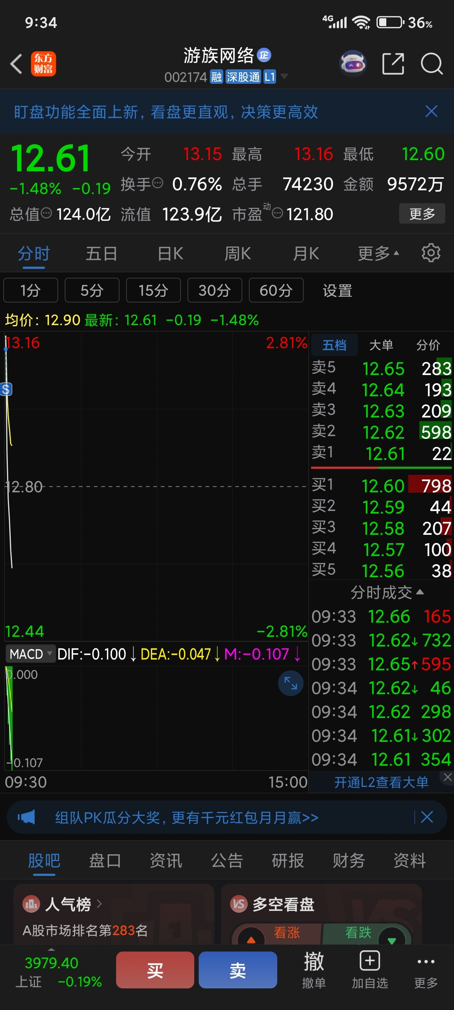Viewport: 454px width, 1010px height.
Task: Tap the share/export icon
Action: tap(393, 64)
